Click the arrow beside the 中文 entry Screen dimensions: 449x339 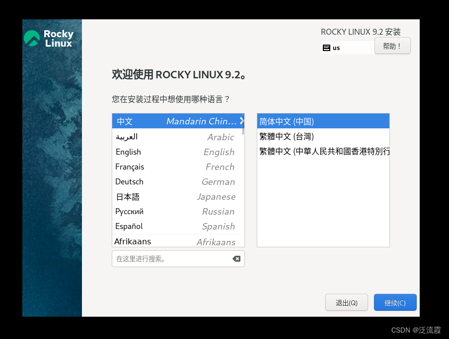tap(242, 120)
